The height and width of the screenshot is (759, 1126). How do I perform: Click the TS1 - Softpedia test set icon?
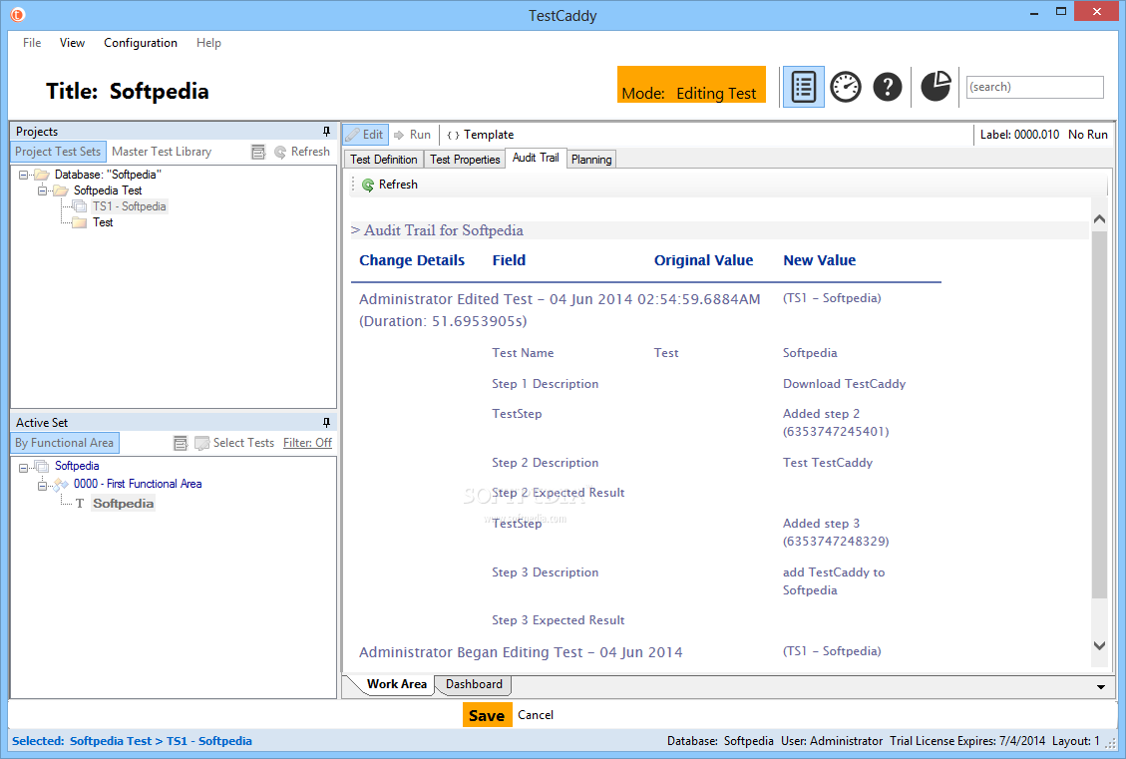(x=80, y=206)
